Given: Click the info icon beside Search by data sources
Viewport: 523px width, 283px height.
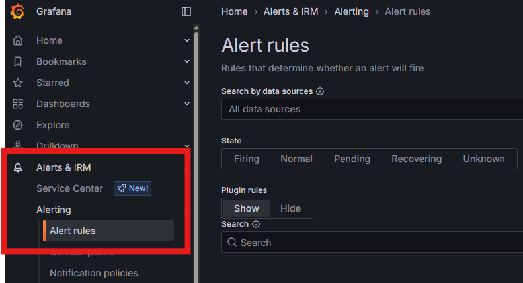Looking at the screenshot, I should (320, 91).
